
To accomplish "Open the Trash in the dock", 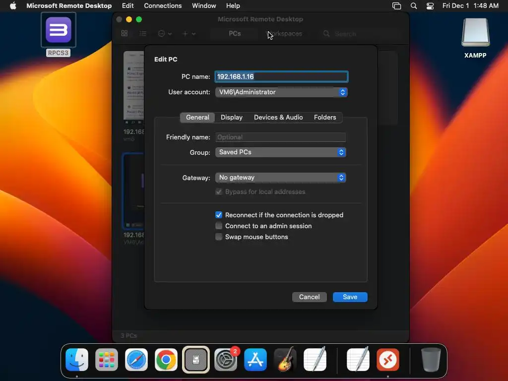I will click(431, 360).
